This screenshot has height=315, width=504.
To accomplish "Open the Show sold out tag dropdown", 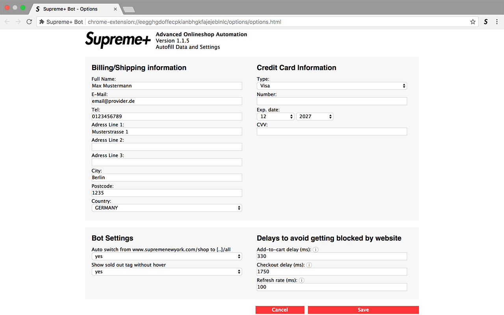I will tap(167, 272).
